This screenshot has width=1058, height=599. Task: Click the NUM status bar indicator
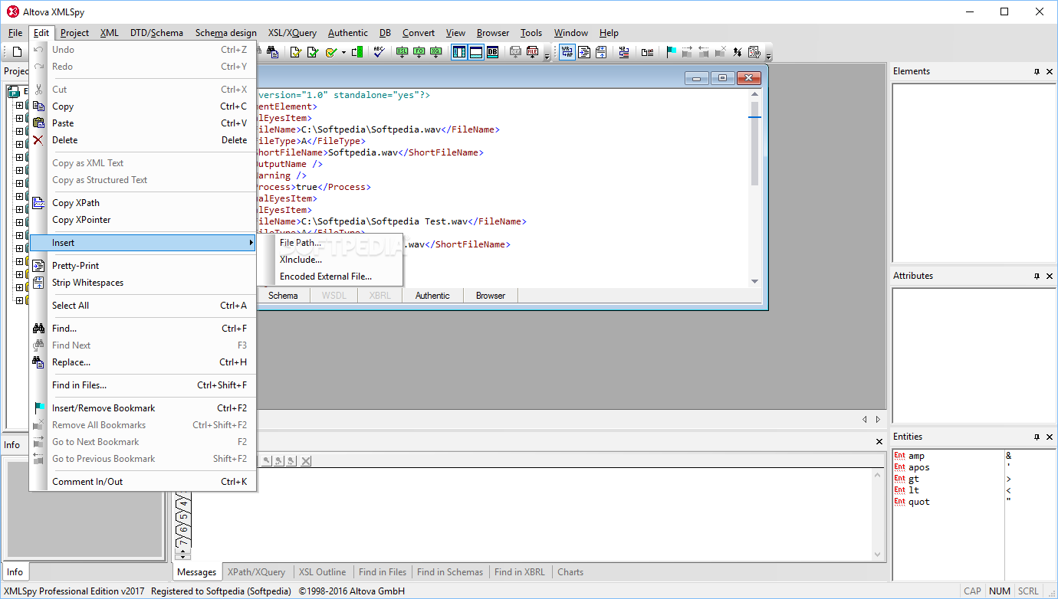tap(999, 591)
